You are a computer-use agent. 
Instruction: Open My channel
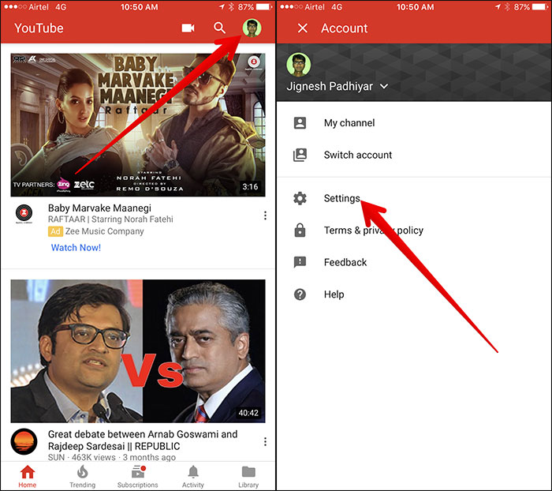[414, 123]
